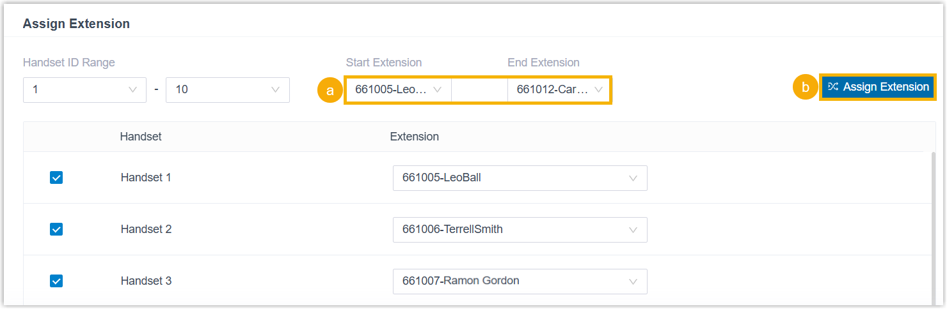Image resolution: width=947 pixels, height=309 pixels.
Task: Open the Handset ID Range end dropdown
Action: pos(227,90)
